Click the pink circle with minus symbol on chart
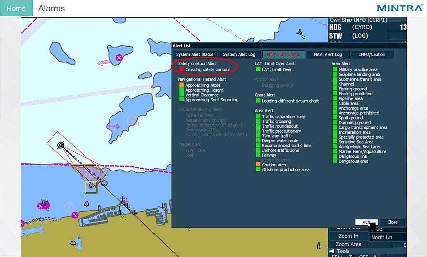Image resolution: width=427 pixels, height=257 pixels. pos(132,120)
